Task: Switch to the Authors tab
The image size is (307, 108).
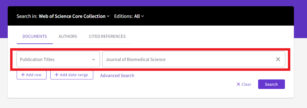Action: (x=68, y=36)
